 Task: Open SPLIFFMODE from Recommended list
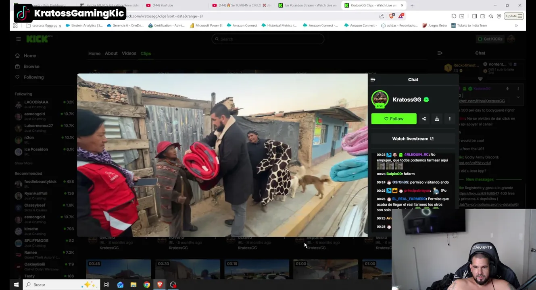pos(44,242)
